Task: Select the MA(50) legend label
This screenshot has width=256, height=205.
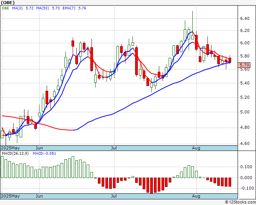Action: tap(43, 8)
